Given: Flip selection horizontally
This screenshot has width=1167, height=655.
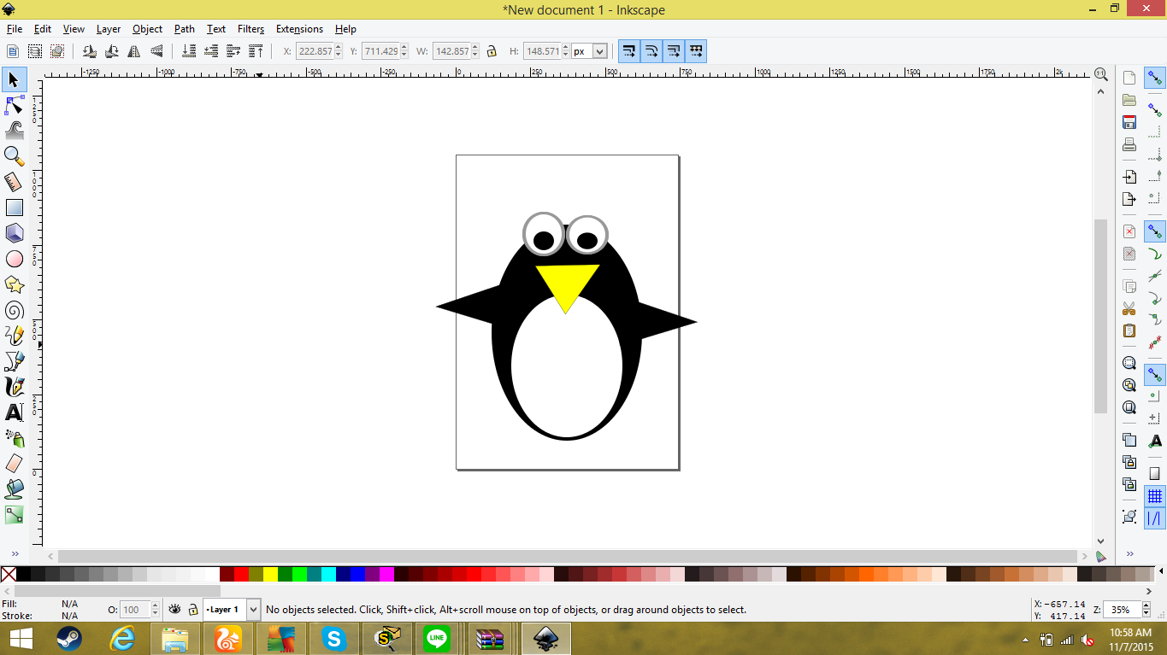Looking at the screenshot, I should tap(133, 51).
